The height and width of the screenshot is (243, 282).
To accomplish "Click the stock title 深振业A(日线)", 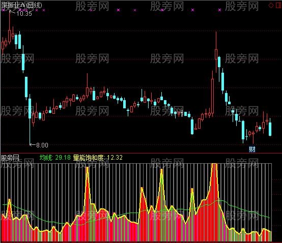I will pos(21,5).
